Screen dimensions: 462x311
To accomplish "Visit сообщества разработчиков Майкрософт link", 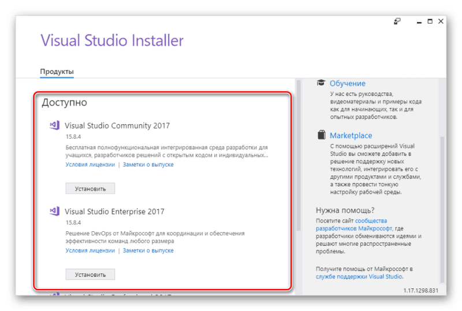I will click(354, 224).
